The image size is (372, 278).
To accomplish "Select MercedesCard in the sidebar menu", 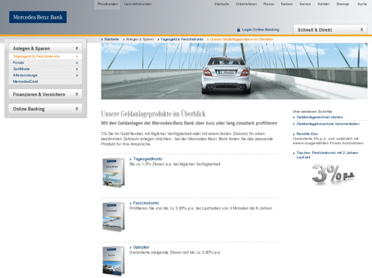I will [x=26, y=82].
